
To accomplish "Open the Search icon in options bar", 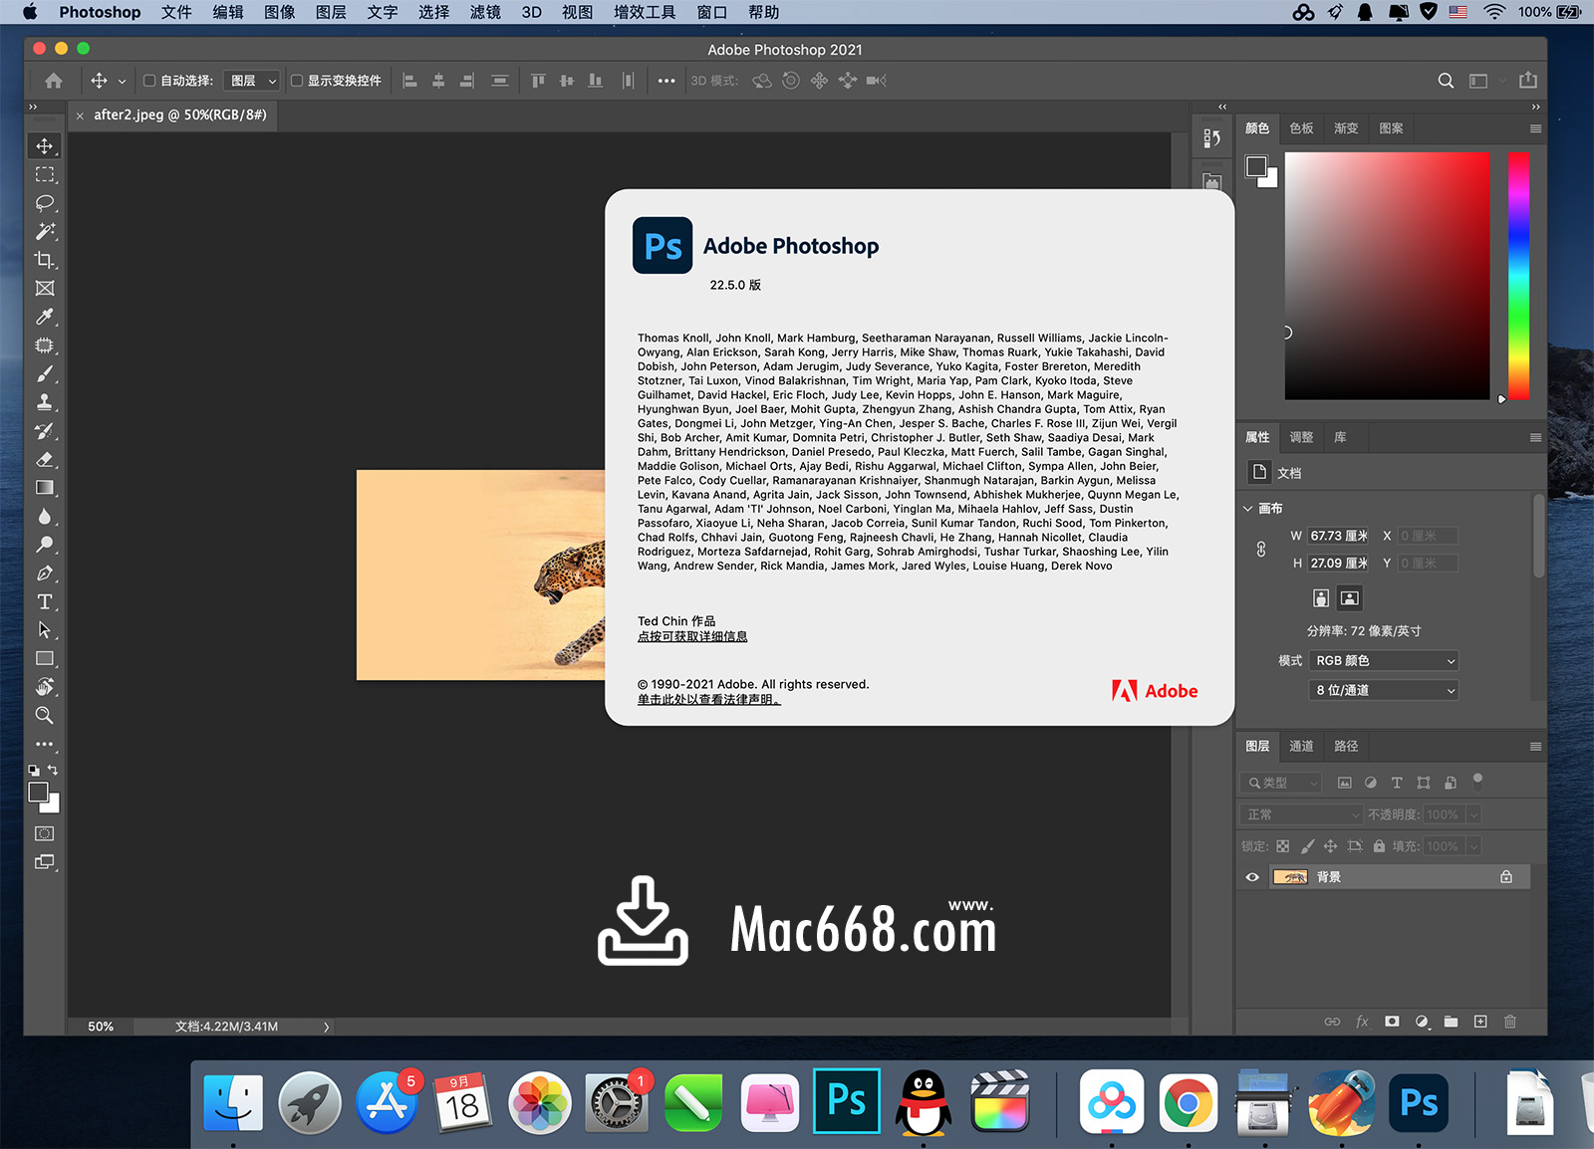I will point(1446,81).
